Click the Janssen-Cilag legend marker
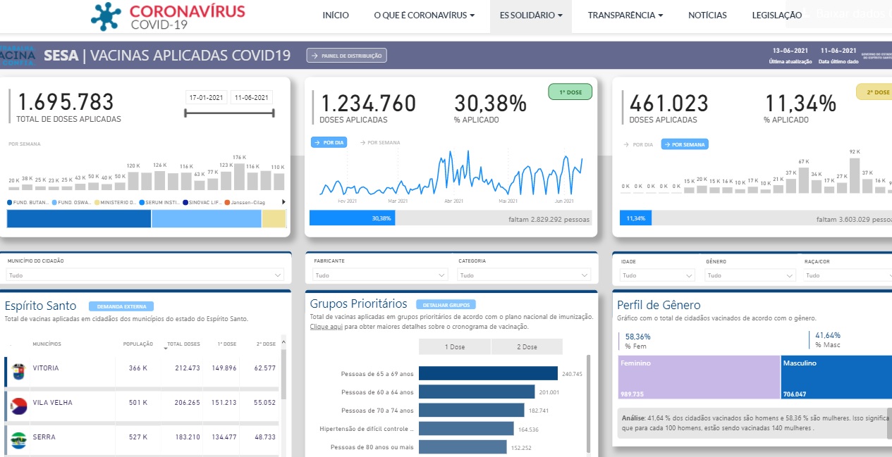Viewport: 892px width, 457px height. point(227,202)
